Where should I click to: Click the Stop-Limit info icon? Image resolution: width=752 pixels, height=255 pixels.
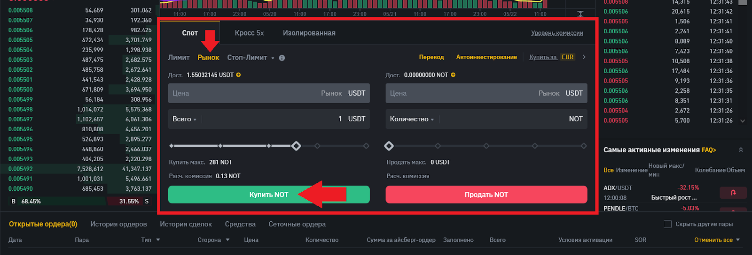pyautogui.click(x=282, y=58)
